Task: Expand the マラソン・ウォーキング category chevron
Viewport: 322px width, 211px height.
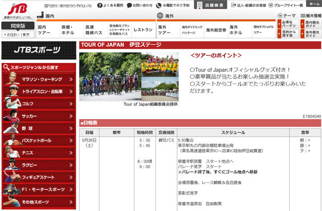Action: coord(71,79)
